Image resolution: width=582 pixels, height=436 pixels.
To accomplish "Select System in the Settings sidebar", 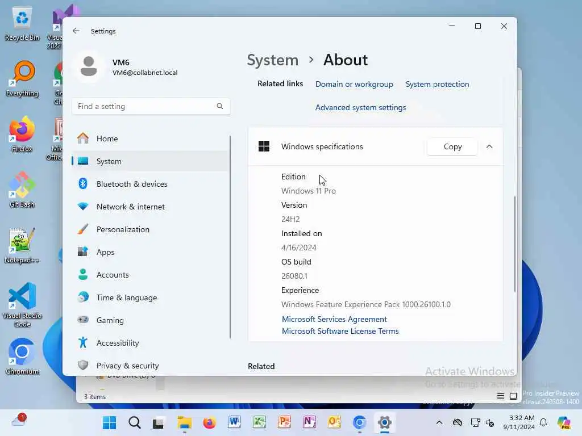I will pos(150,161).
